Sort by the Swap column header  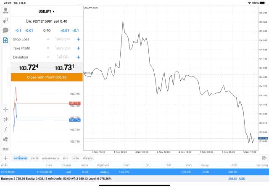(x=205, y=165)
